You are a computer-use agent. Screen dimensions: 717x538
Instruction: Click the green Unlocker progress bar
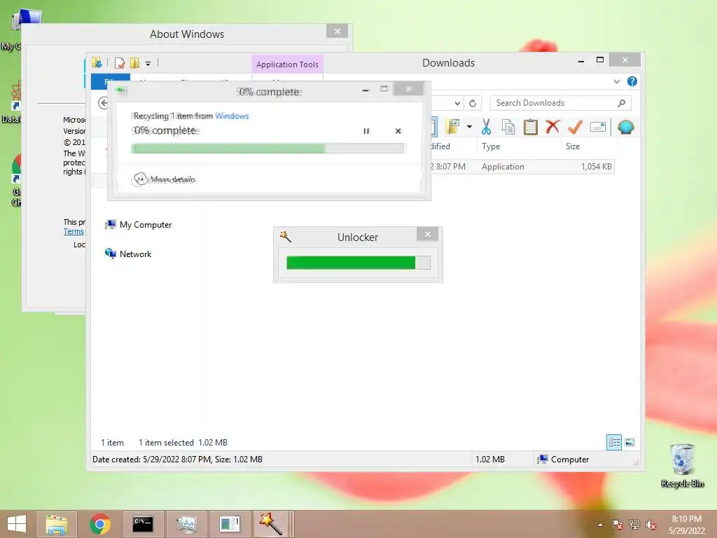(x=358, y=263)
